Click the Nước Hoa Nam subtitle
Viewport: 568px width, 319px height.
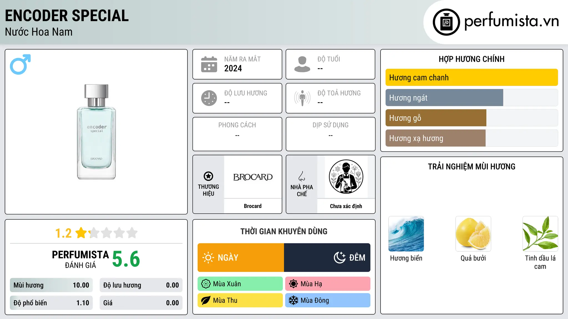tap(39, 32)
